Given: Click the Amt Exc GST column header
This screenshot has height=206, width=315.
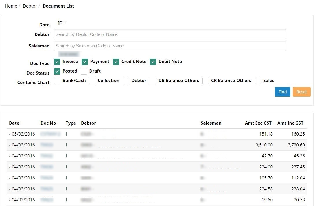Looking at the screenshot, I should click(258, 123).
